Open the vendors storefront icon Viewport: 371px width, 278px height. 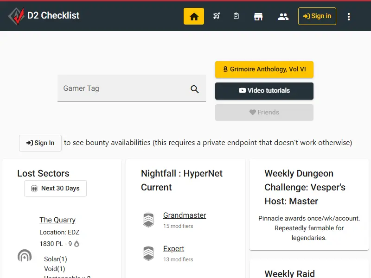tap(258, 17)
